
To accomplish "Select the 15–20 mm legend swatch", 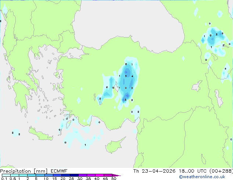I will tap(57, 175).
